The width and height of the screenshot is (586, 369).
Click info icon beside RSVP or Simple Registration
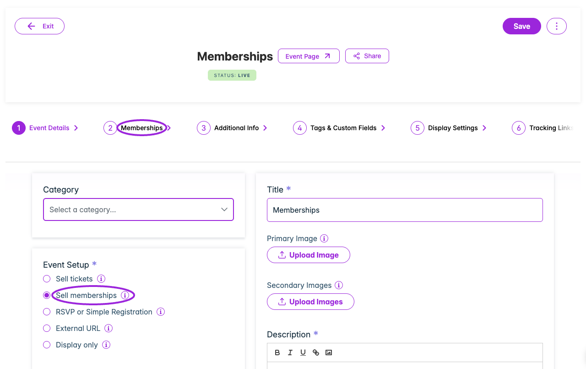[x=161, y=312]
